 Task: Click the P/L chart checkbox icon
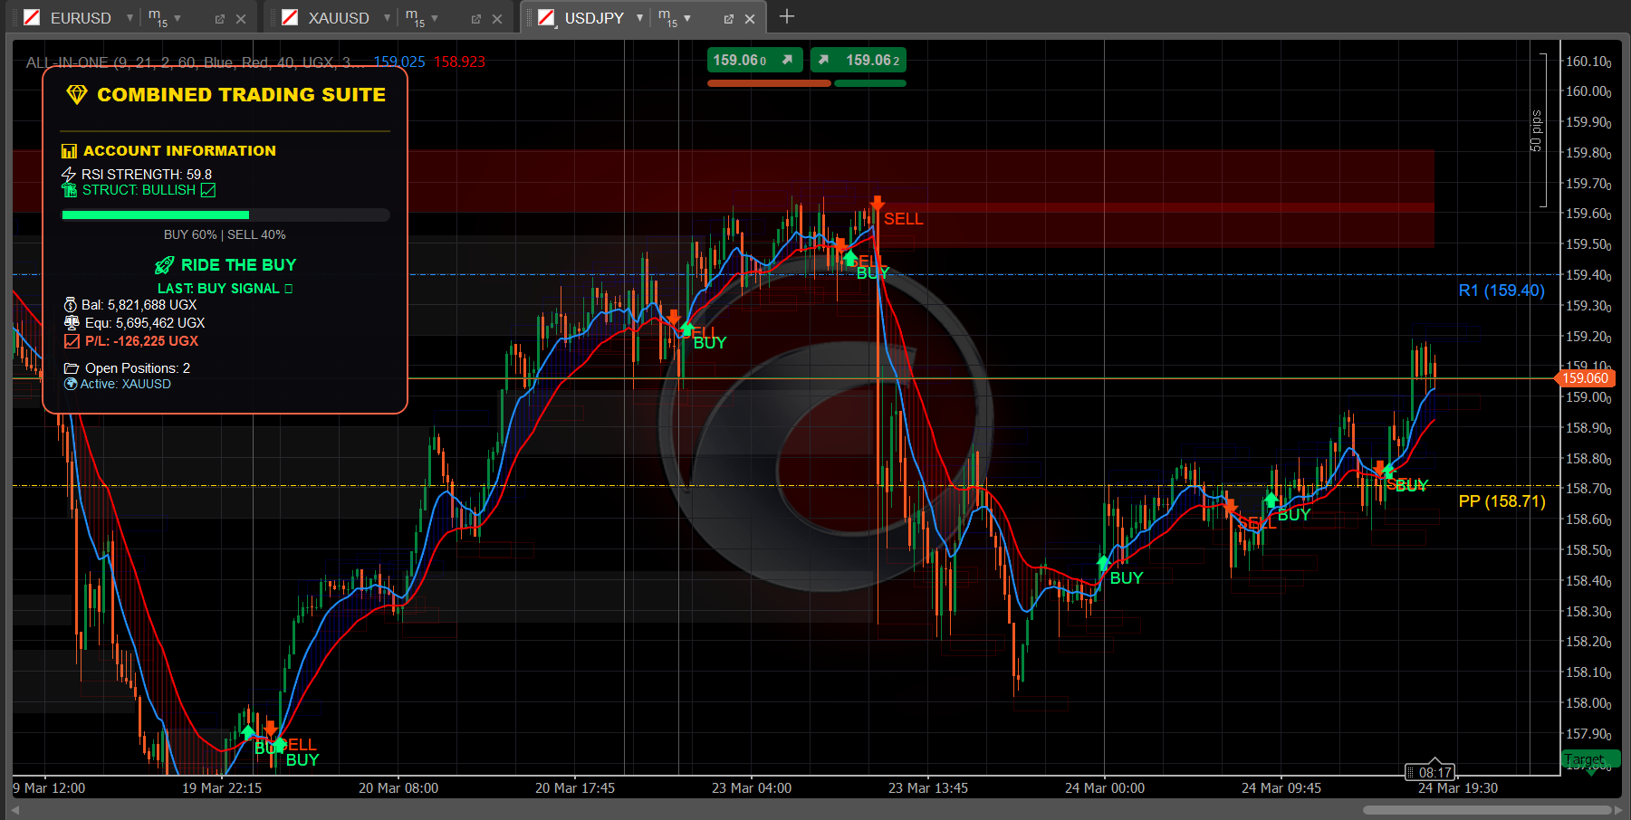72,341
